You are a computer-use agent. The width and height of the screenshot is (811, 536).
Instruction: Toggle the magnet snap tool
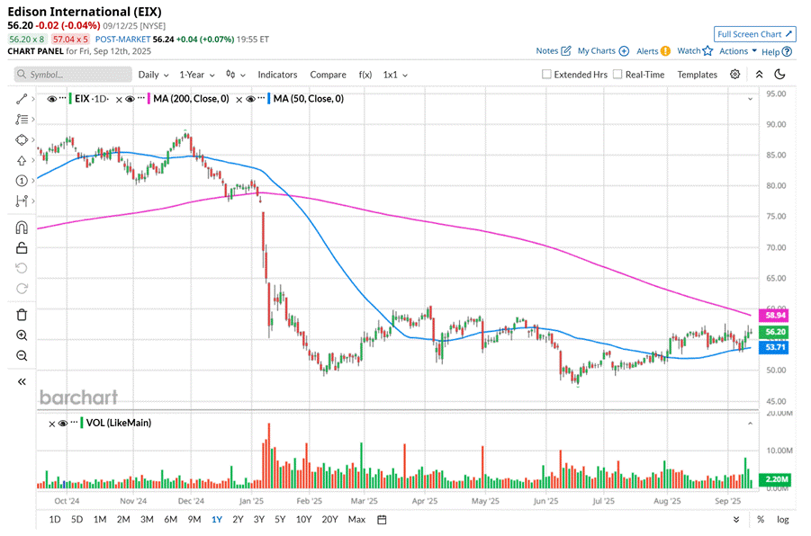[x=22, y=228]
